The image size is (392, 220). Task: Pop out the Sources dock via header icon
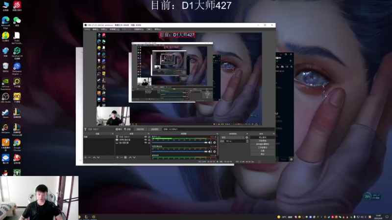(x=148, y=133)
